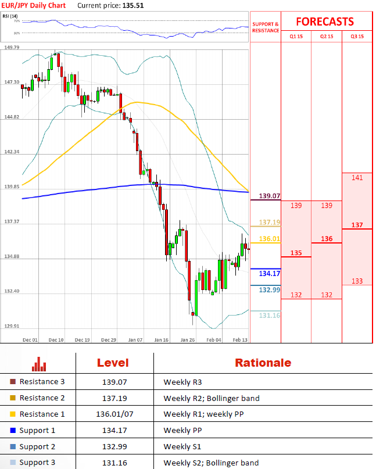Select the Resistance 3 brown color swatch
Viewport: 376px width, 469px height.
13,382
